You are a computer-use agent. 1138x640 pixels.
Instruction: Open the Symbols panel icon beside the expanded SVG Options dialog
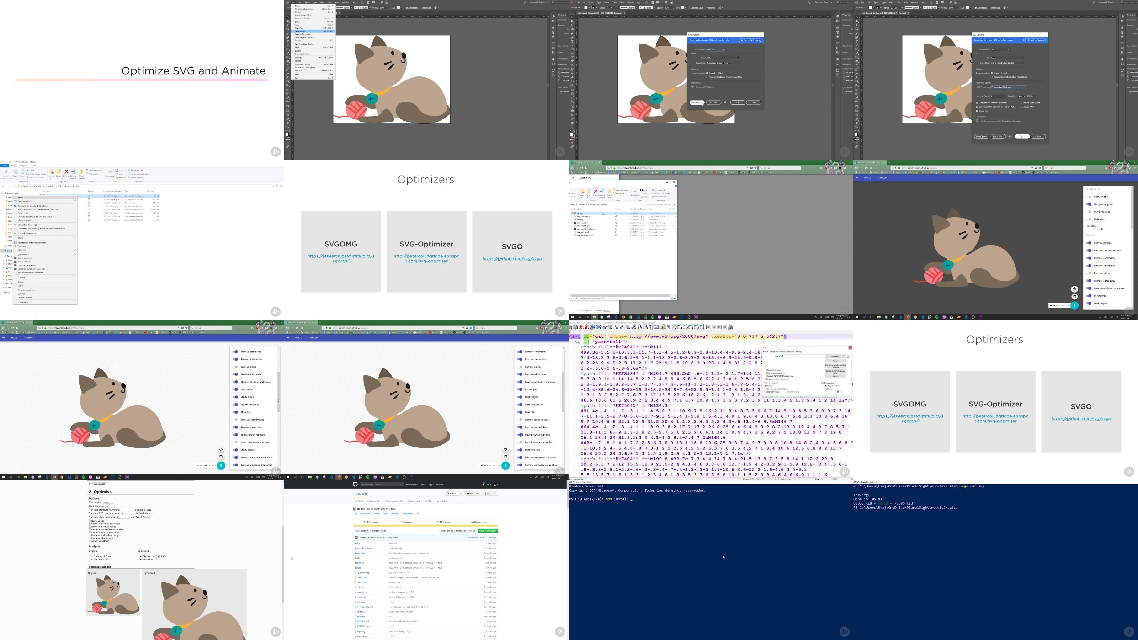(1122, 37)
